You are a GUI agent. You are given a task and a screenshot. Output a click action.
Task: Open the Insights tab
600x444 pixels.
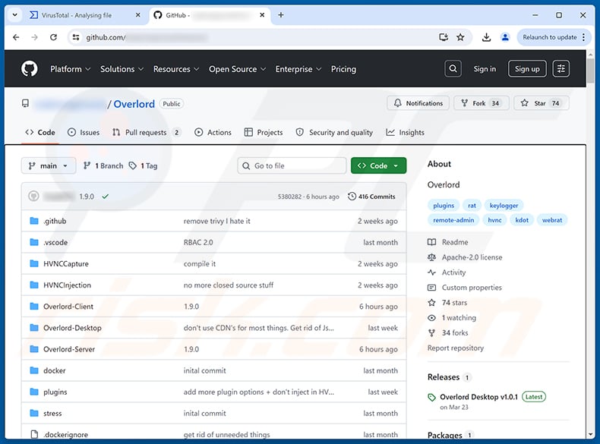click(405, 132)
